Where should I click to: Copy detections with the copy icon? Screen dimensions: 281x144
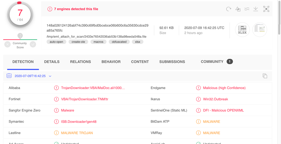click(x=265, y=76)
